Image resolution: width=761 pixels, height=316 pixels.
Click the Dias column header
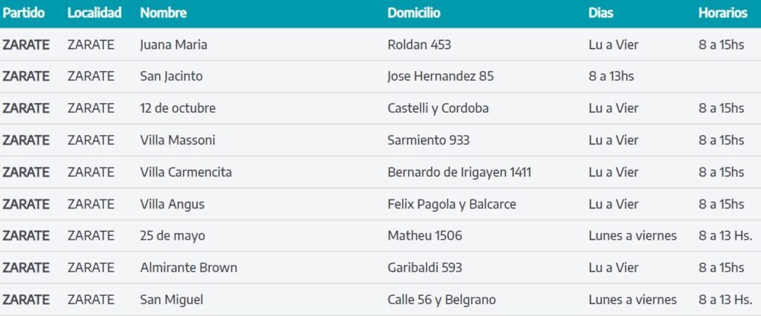click(600, 13)
